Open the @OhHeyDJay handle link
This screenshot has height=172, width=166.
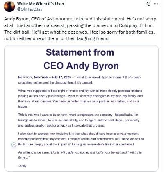pyautogui.click(x=30, y=9)
